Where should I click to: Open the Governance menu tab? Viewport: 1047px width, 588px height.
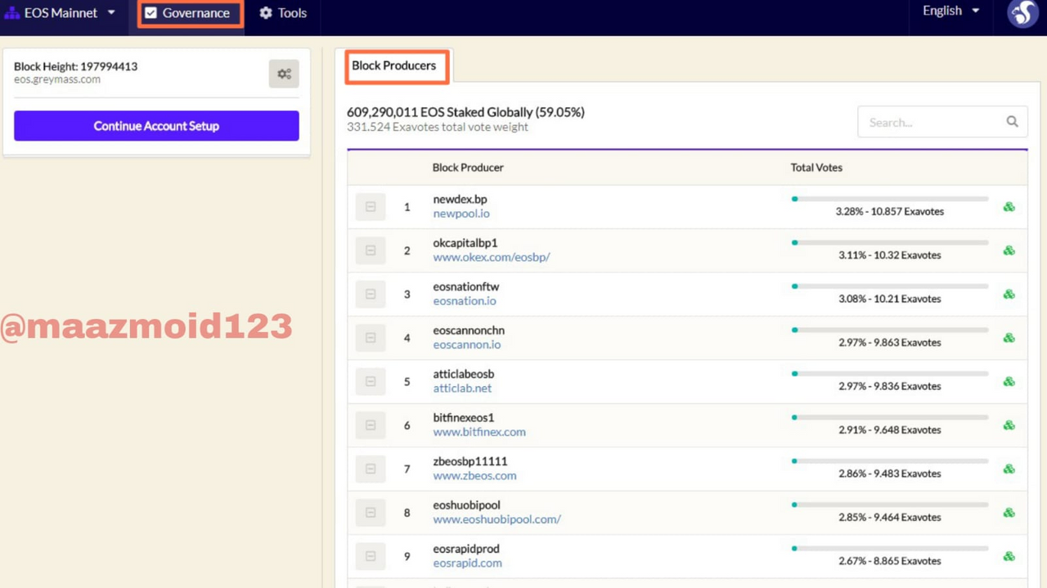(190, 13)
